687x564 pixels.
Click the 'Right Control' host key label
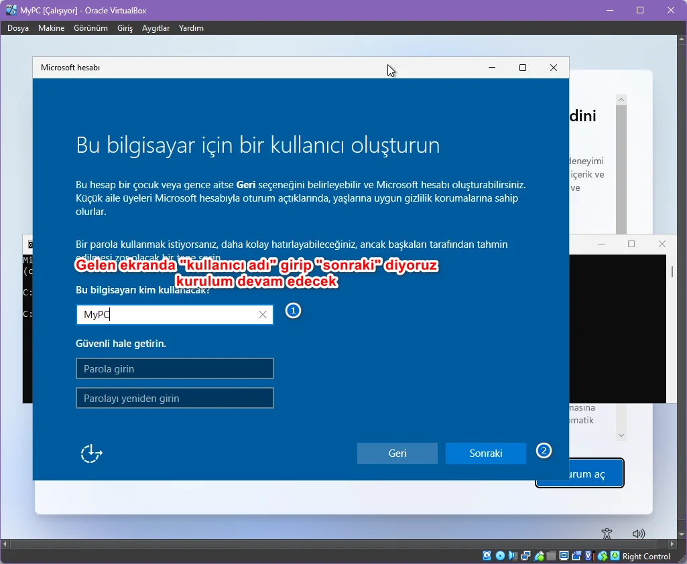[x=646, y=557]
